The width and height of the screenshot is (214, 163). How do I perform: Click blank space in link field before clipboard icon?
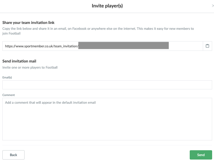186,46
